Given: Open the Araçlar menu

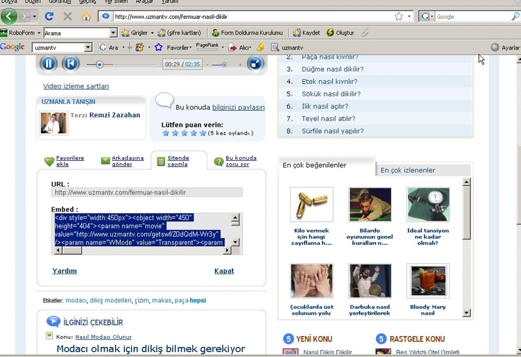Looking at the screenshot, I should [x=144, y=1].
